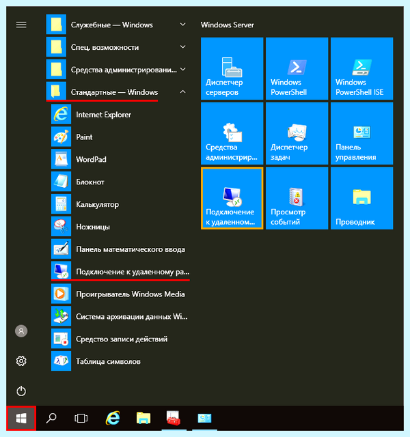This screenshot has width=410, height=437.
Task: Open the Диспетчер задач tile
Action: (x=297, y=134)
